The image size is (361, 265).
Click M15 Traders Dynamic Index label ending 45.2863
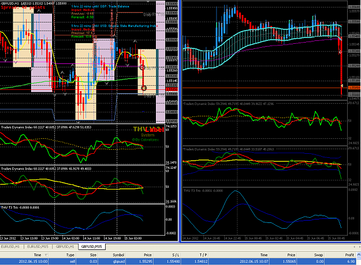tap(228, 149)
